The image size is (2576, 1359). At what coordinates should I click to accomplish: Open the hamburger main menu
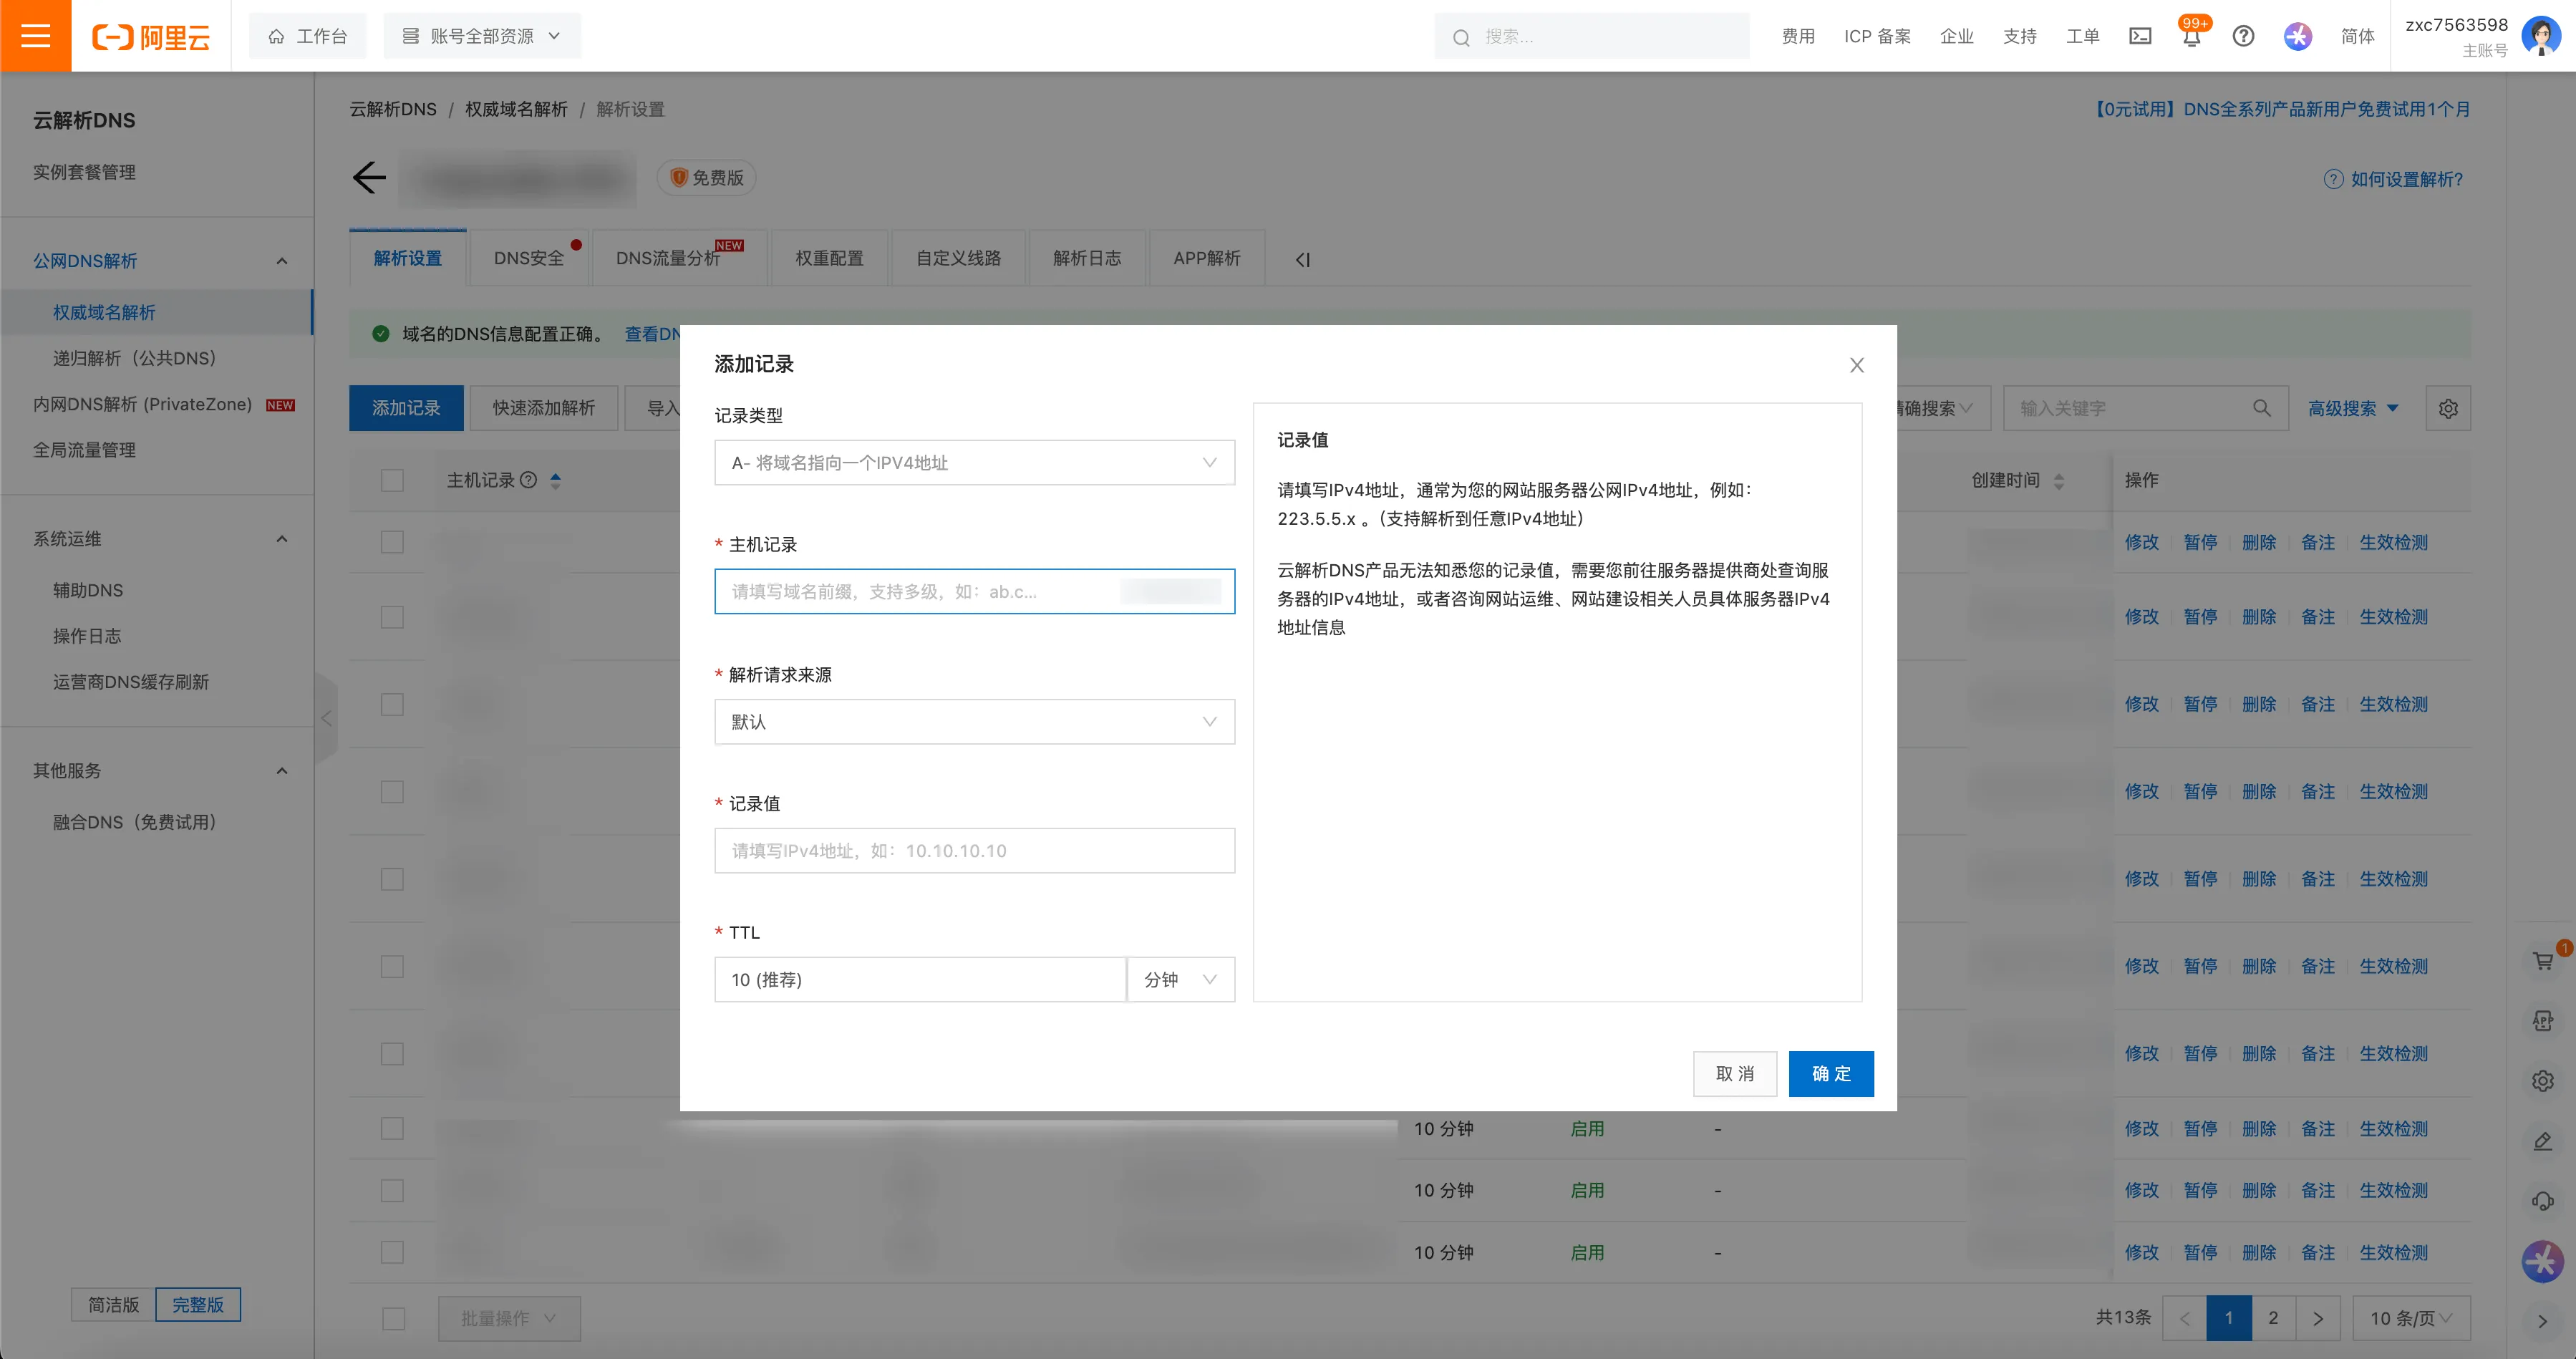(x=35, y=36)
